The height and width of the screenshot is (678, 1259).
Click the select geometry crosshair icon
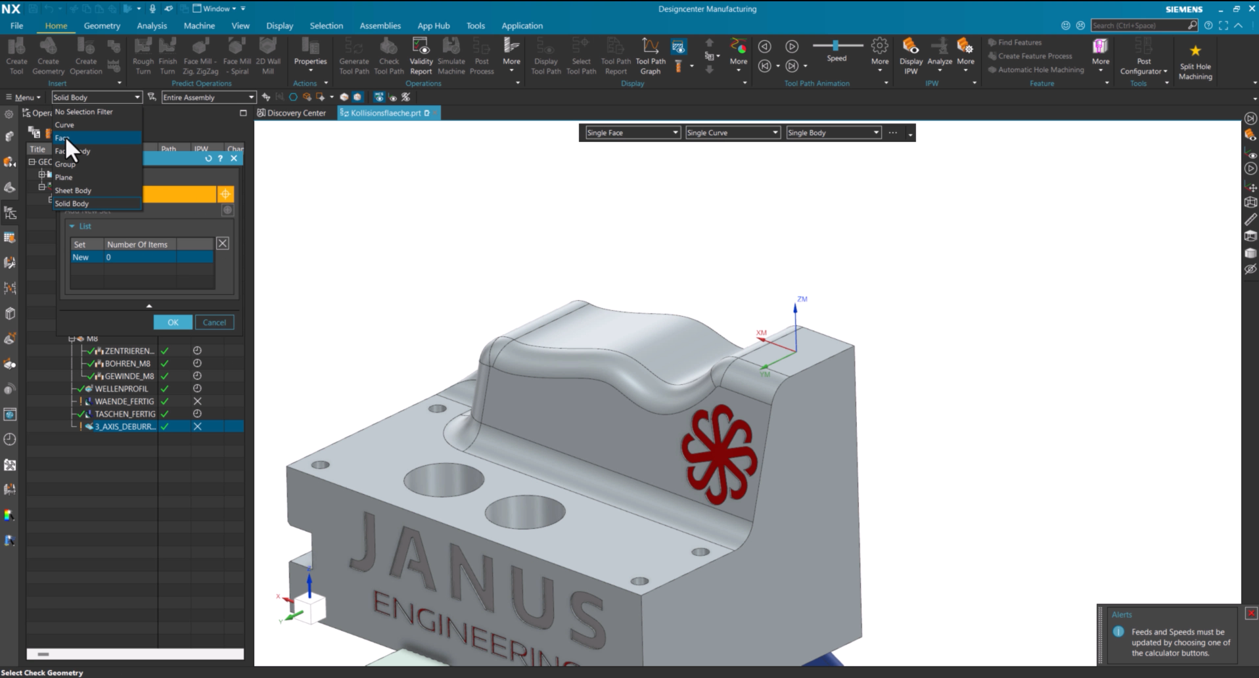[225, 194]
